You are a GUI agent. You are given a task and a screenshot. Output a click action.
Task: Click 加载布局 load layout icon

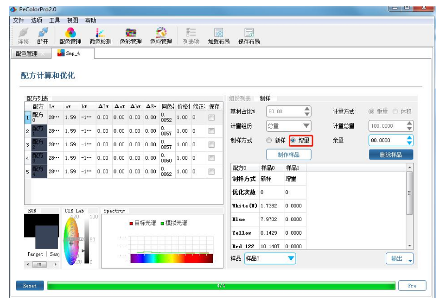click(218, 36)
